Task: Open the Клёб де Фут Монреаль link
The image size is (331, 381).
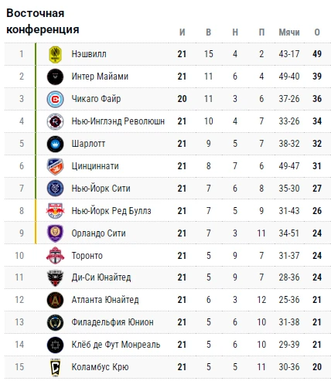Action: click(x=116, y=345)
